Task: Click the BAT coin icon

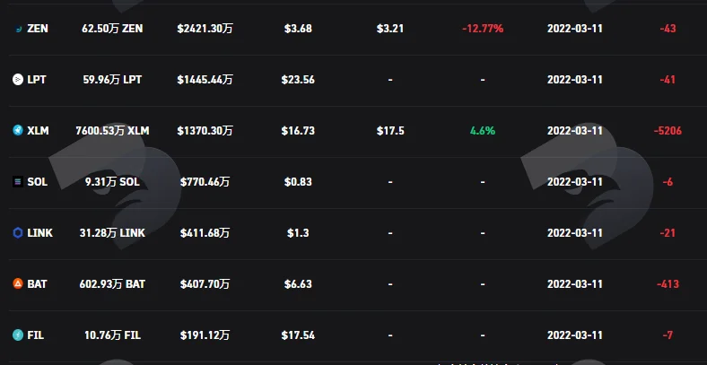Action: (x=18, y=284)
